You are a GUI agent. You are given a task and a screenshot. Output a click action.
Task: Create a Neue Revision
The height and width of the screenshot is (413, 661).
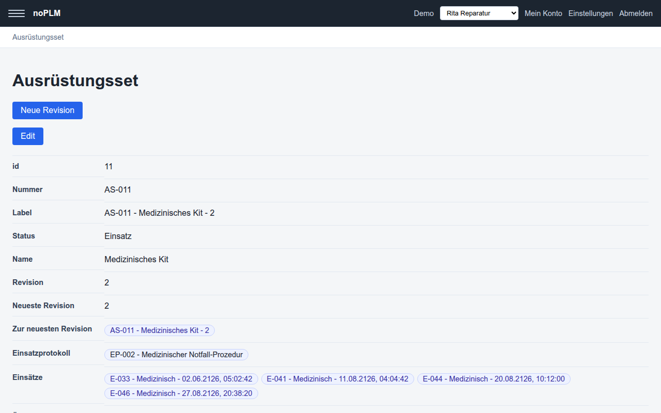48,110
